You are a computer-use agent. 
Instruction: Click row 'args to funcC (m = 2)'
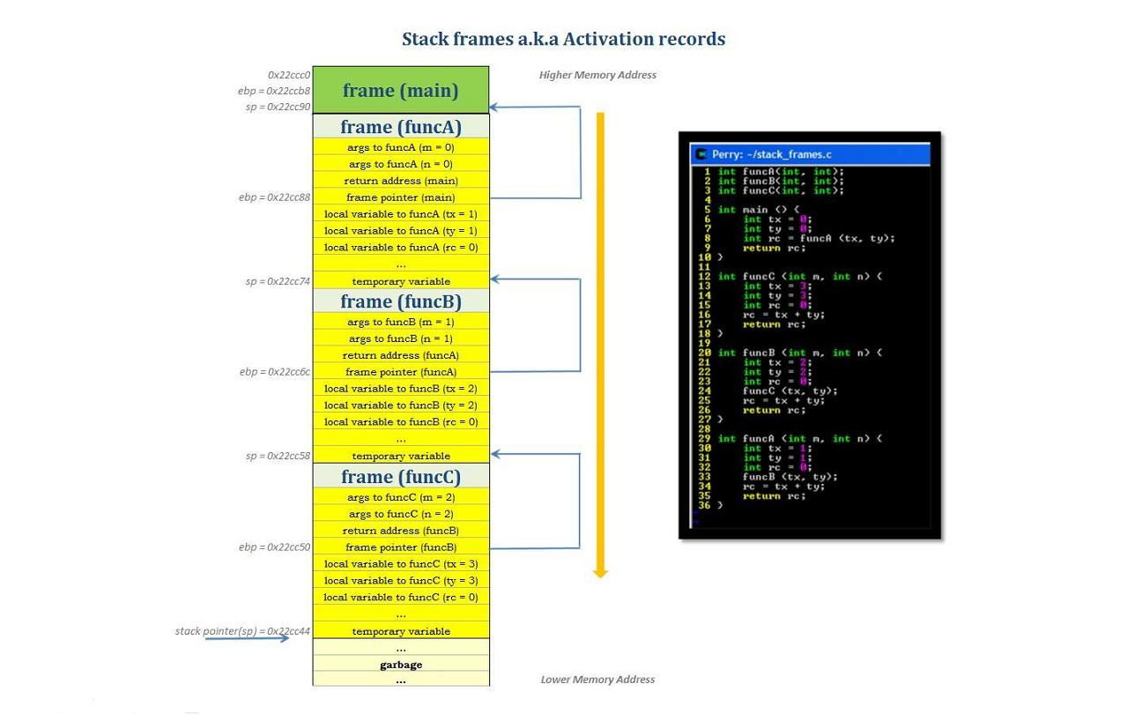pyautogui.click(x=401, y=497)
